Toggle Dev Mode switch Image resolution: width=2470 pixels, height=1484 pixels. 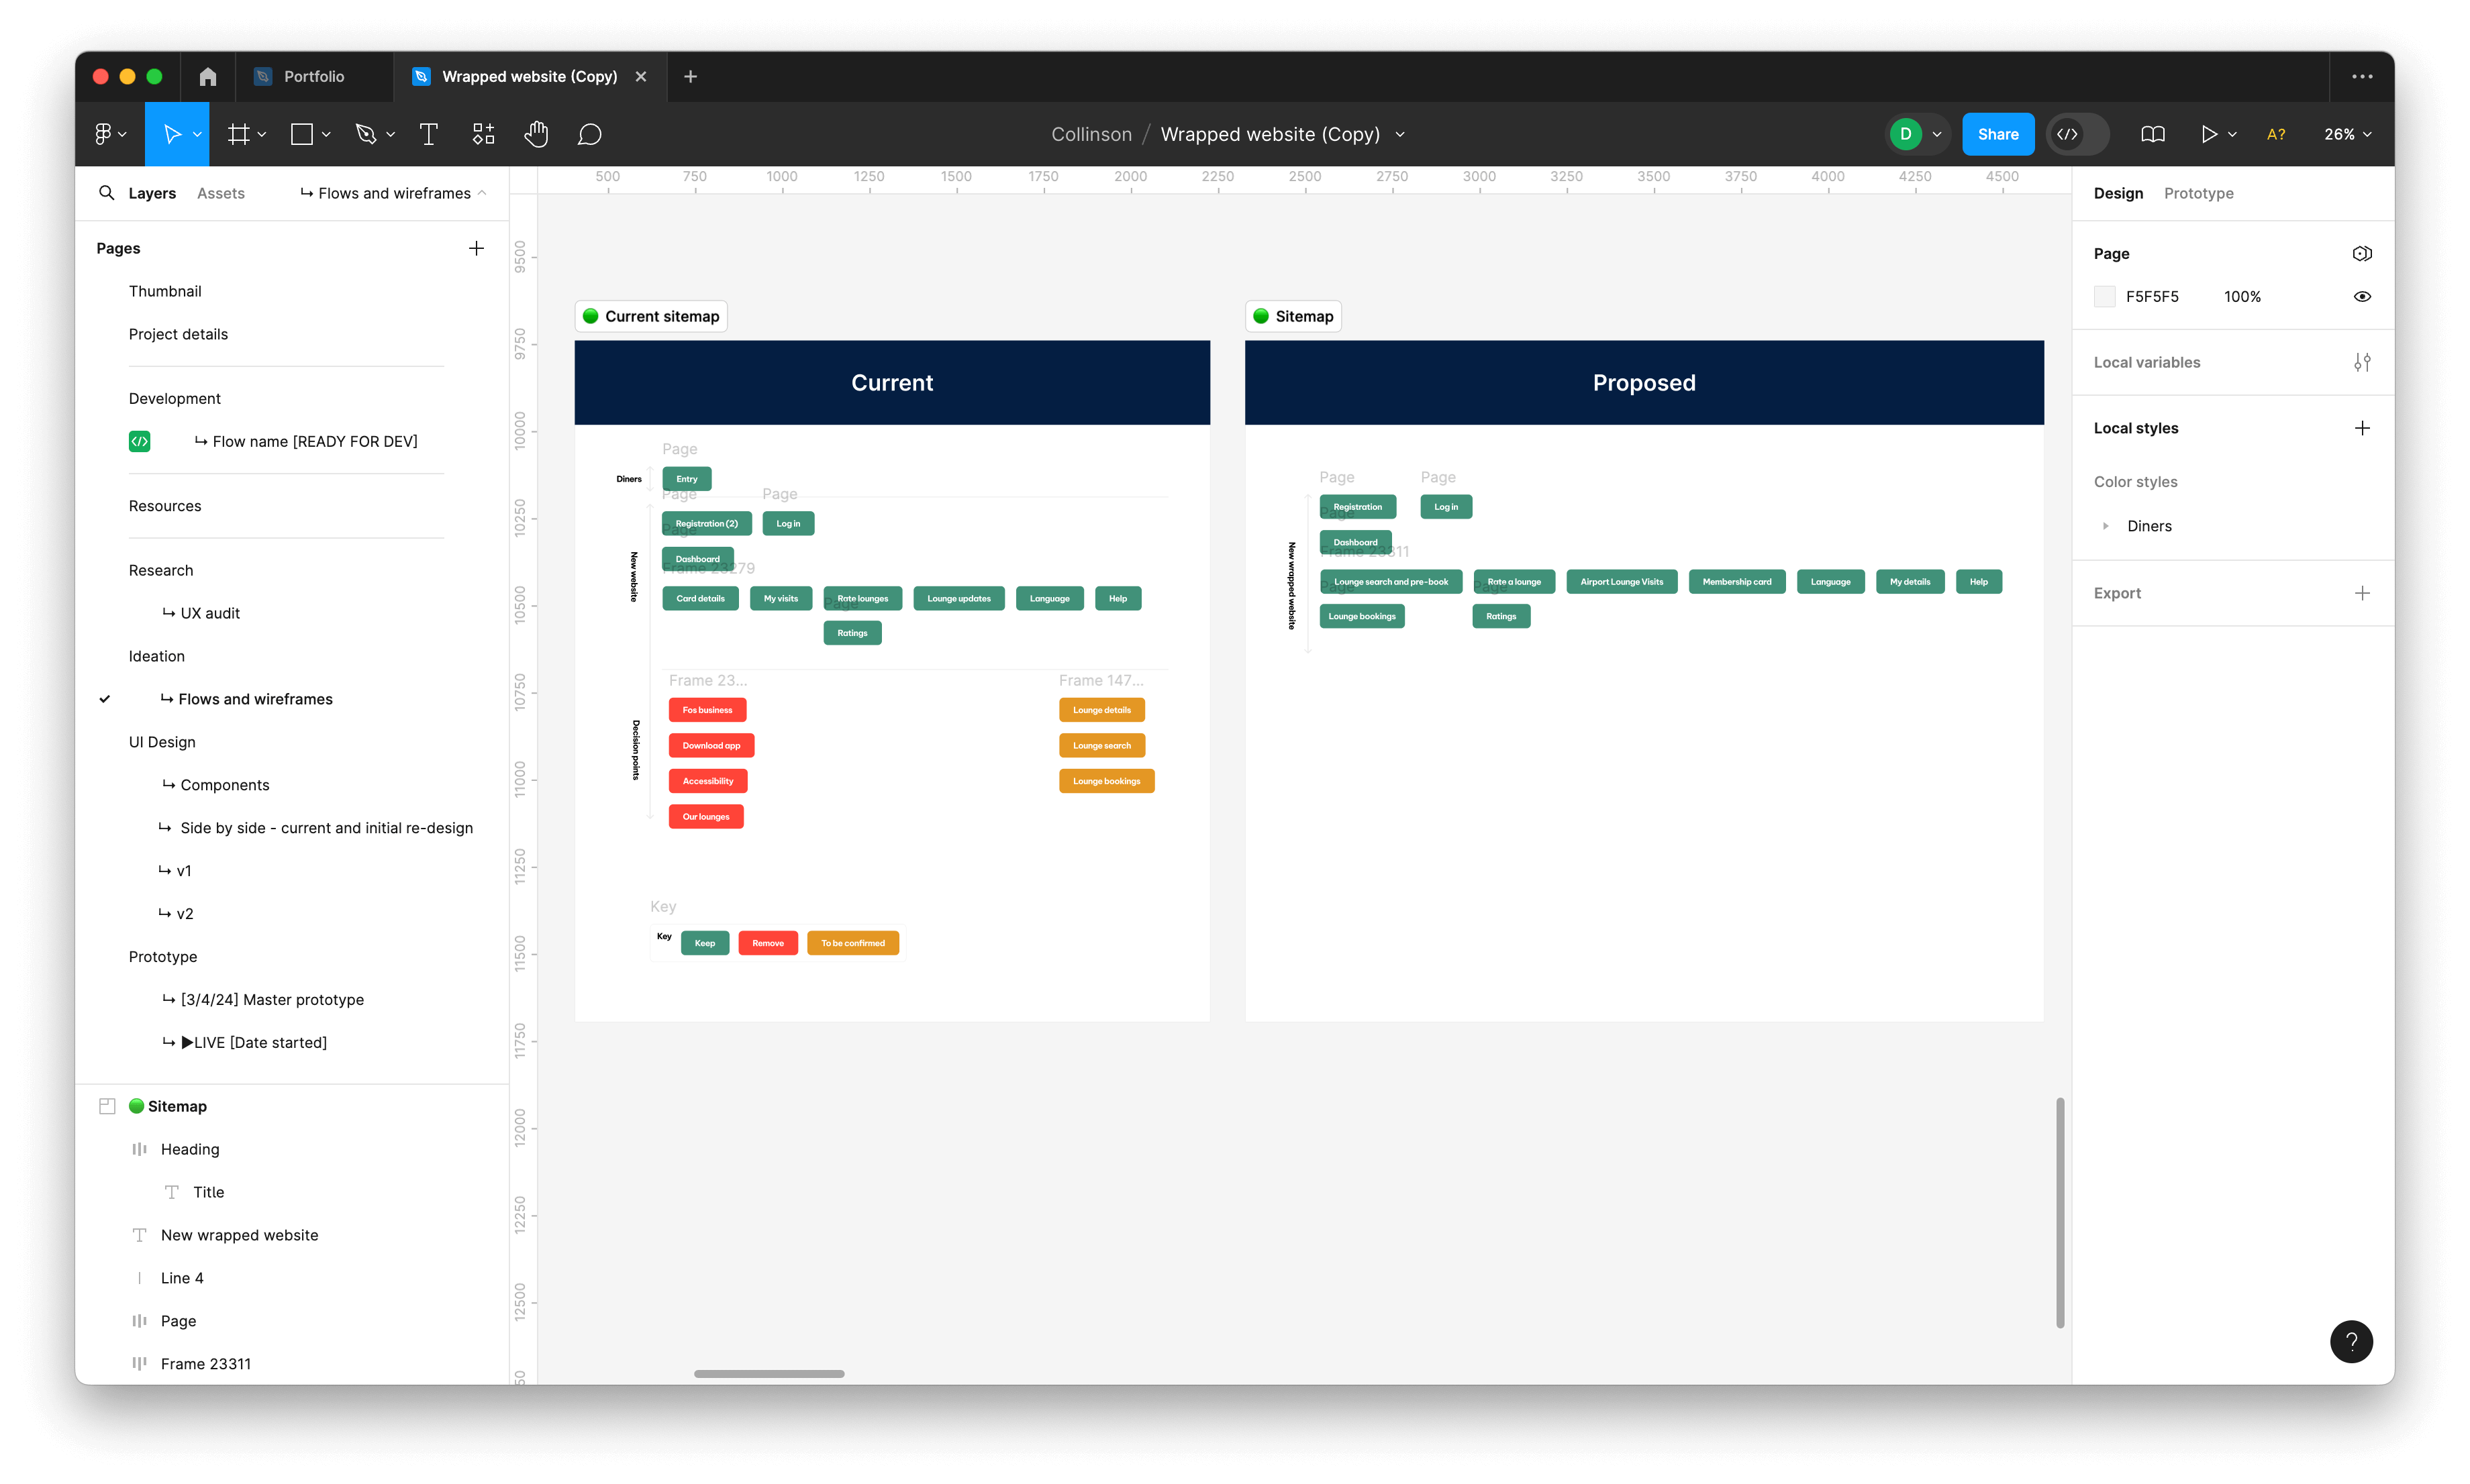[2077, 134]
